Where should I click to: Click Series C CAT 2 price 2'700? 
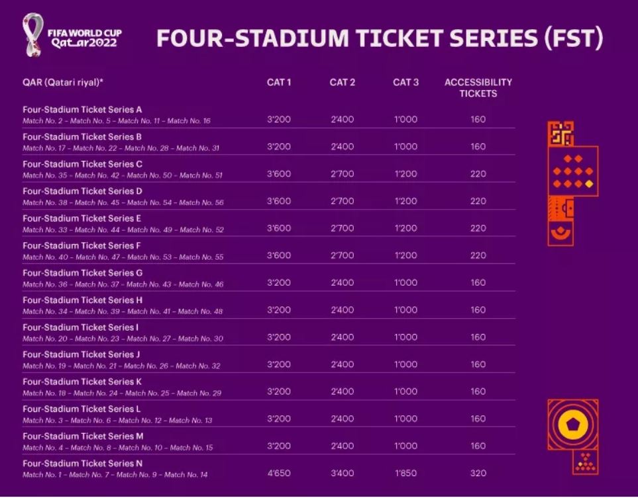click(343, 174)
